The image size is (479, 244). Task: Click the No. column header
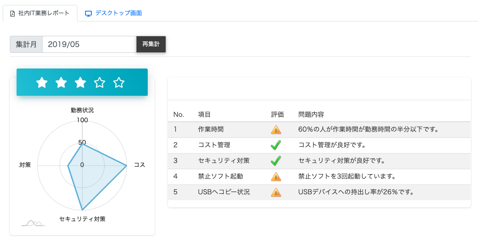179,115
